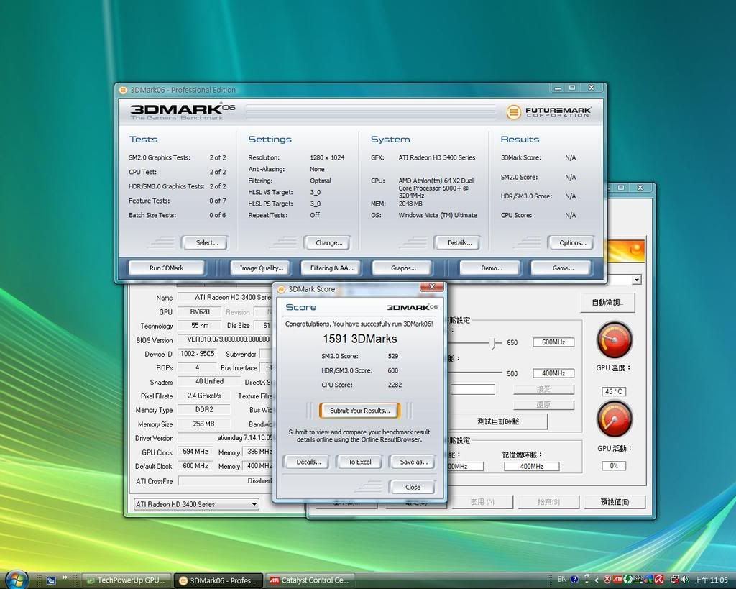Click the Futuremark Corporation logo

548,111
